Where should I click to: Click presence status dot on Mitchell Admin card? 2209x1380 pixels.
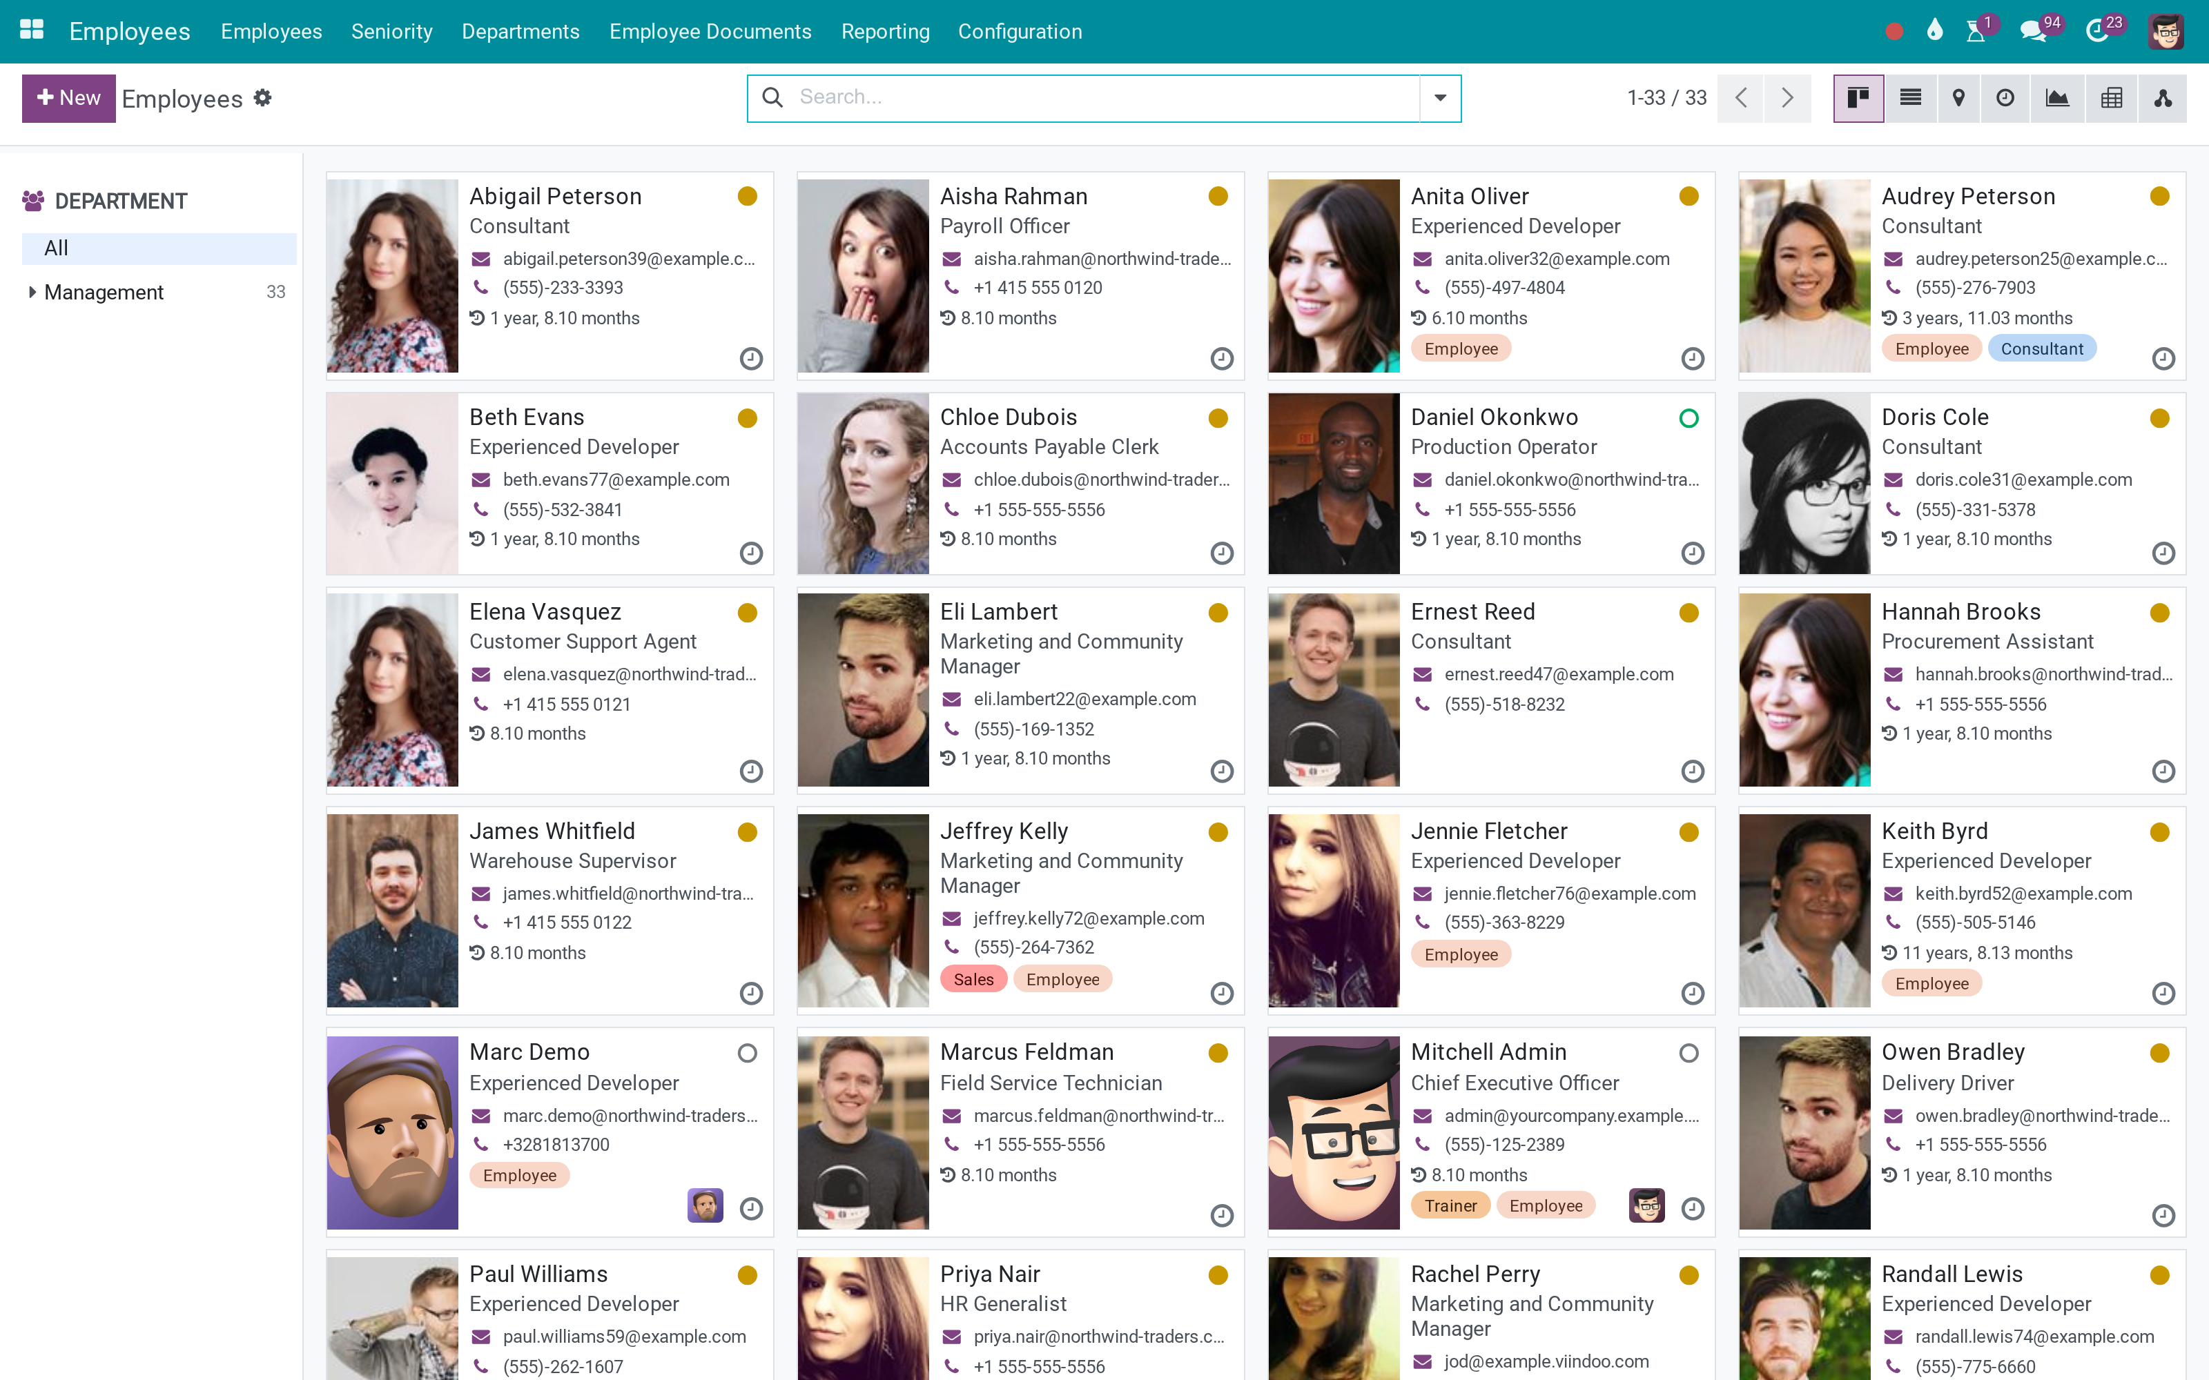[x=1689, y=1053]
